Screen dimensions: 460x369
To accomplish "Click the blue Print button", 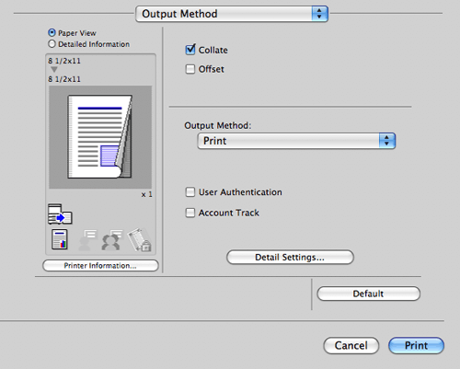I will pos(416,346).
